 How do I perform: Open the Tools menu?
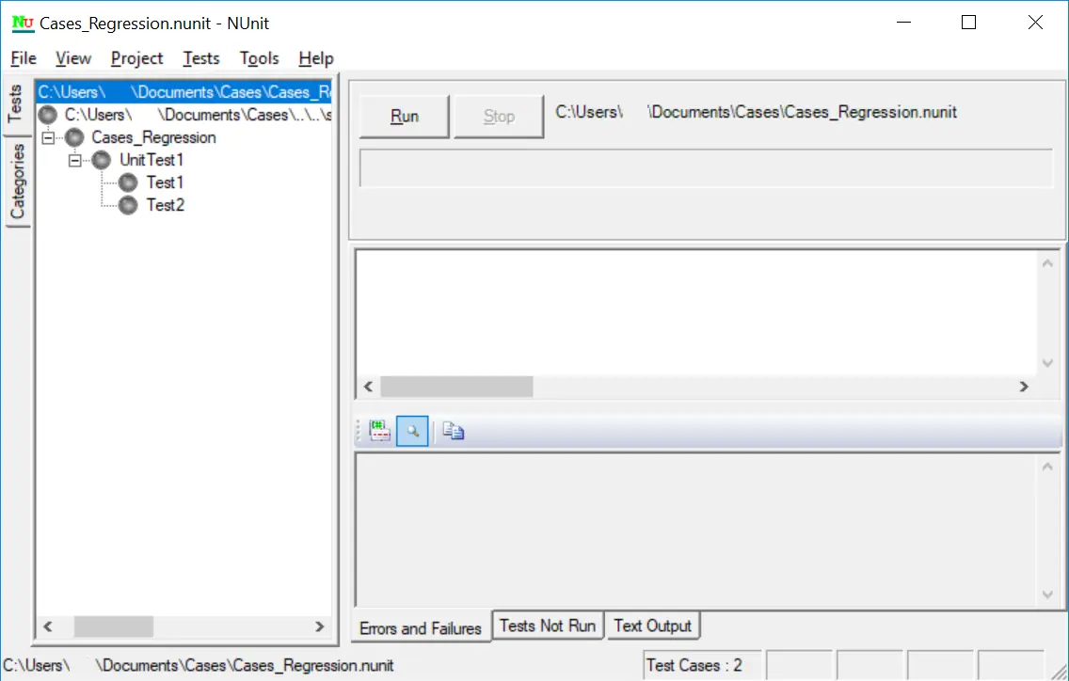click(259, 58)
